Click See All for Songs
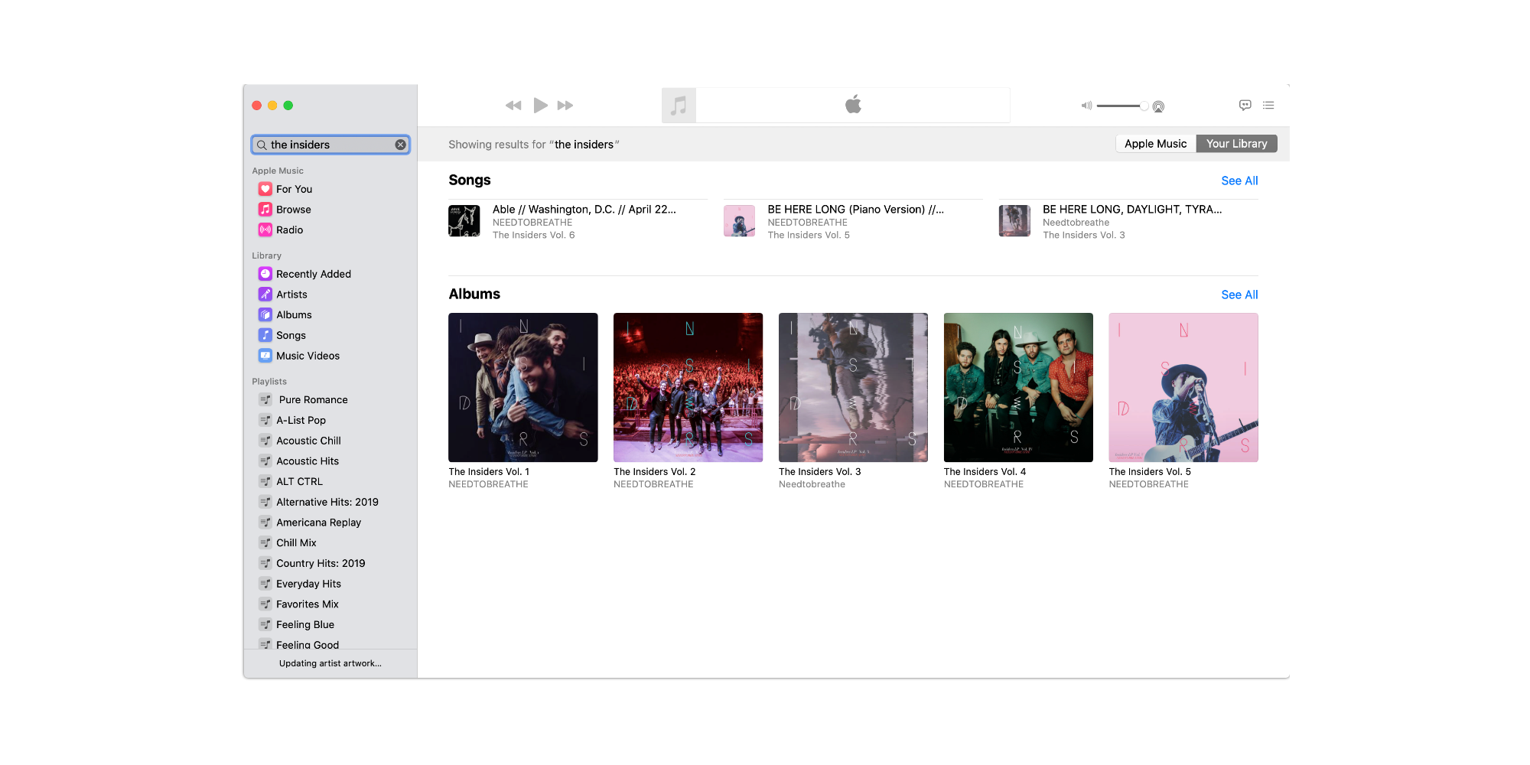 click(1239, 181)
